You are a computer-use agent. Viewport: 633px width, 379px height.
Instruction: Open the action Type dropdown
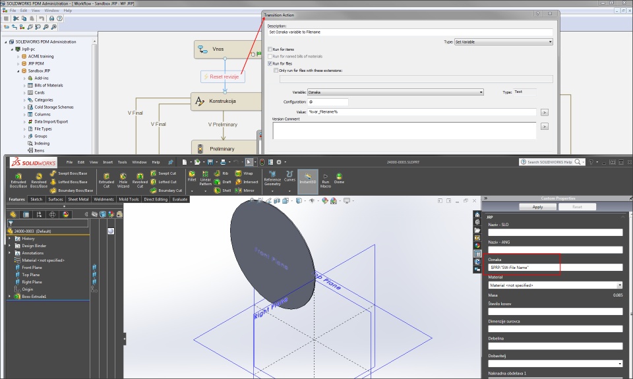503,42
